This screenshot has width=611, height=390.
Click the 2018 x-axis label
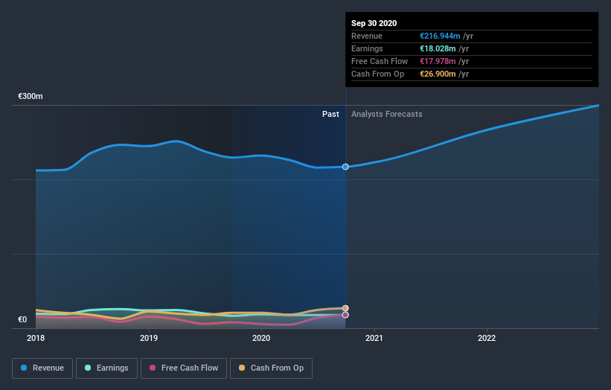point(36,338)
